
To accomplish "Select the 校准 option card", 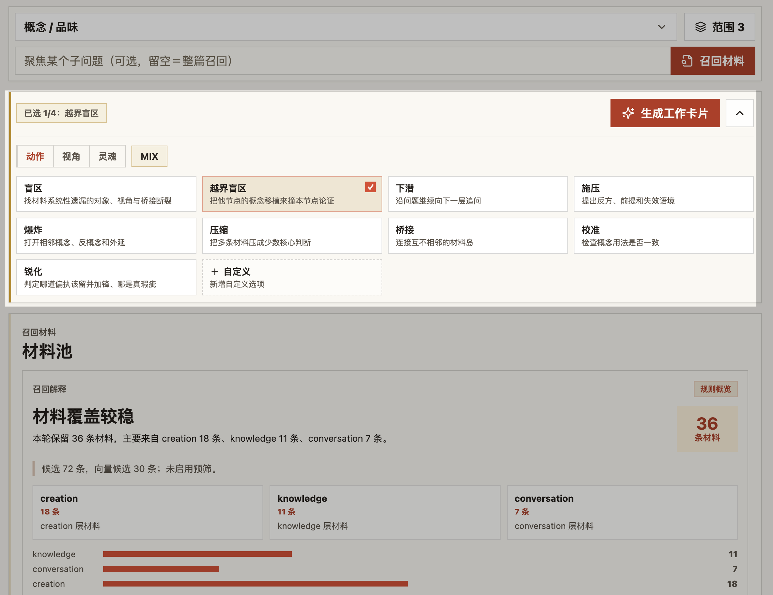I will (663, 236).
